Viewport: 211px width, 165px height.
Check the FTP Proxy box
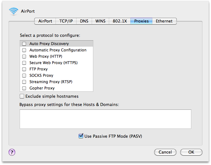coord(24,69)
